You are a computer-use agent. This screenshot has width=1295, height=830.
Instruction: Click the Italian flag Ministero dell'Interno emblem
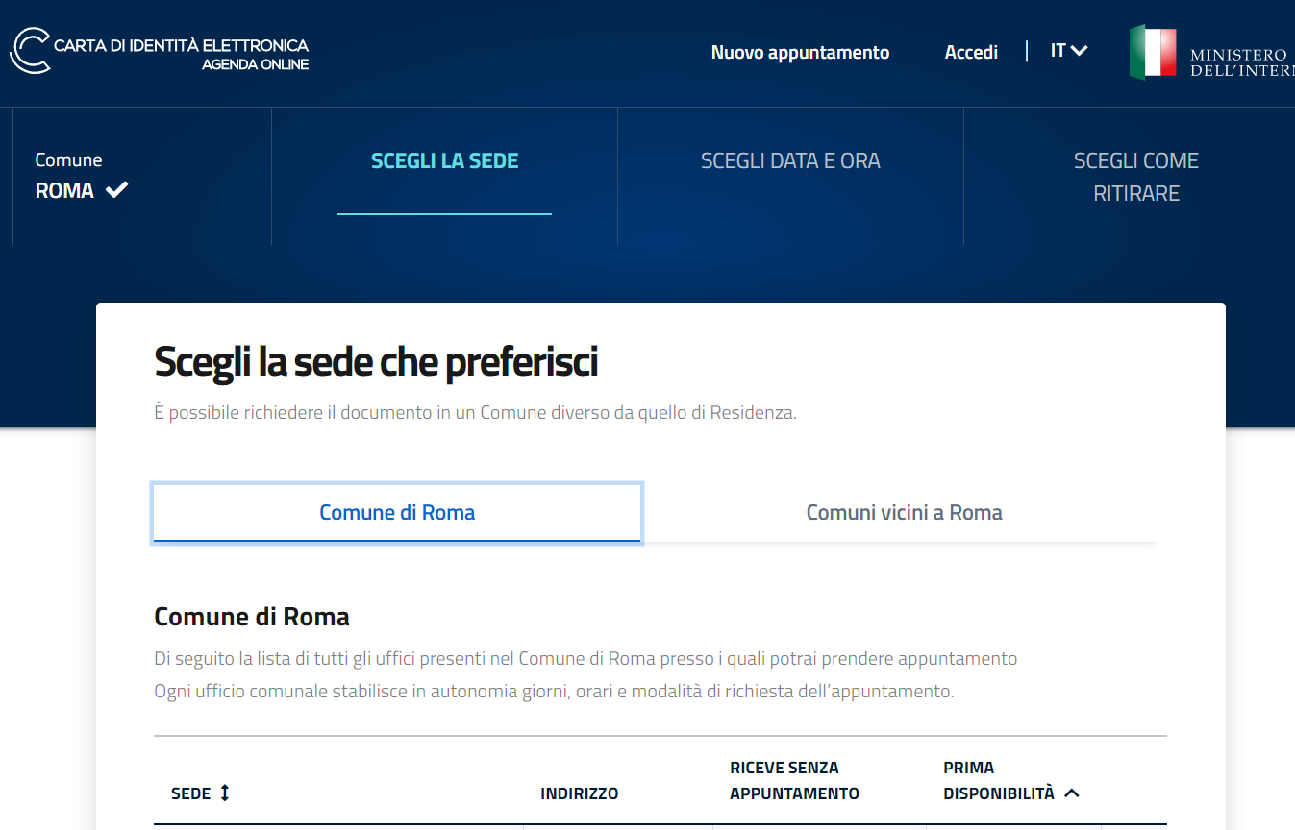[1153, 52]
